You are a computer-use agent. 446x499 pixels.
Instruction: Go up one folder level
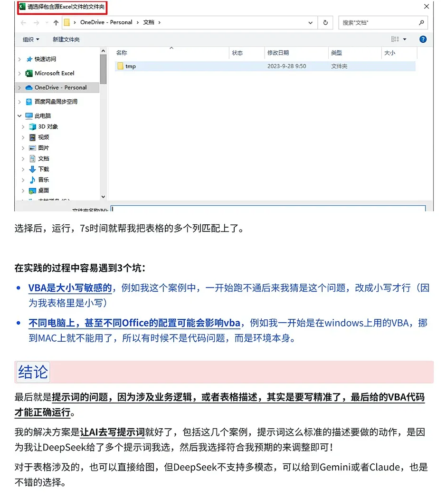tap(56, 23)
